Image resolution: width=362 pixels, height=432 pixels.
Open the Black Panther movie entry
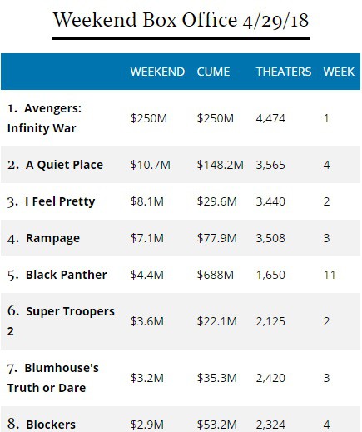66,275
